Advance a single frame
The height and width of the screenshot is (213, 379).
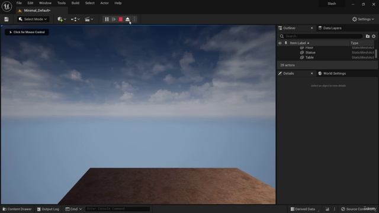(114, 20)
